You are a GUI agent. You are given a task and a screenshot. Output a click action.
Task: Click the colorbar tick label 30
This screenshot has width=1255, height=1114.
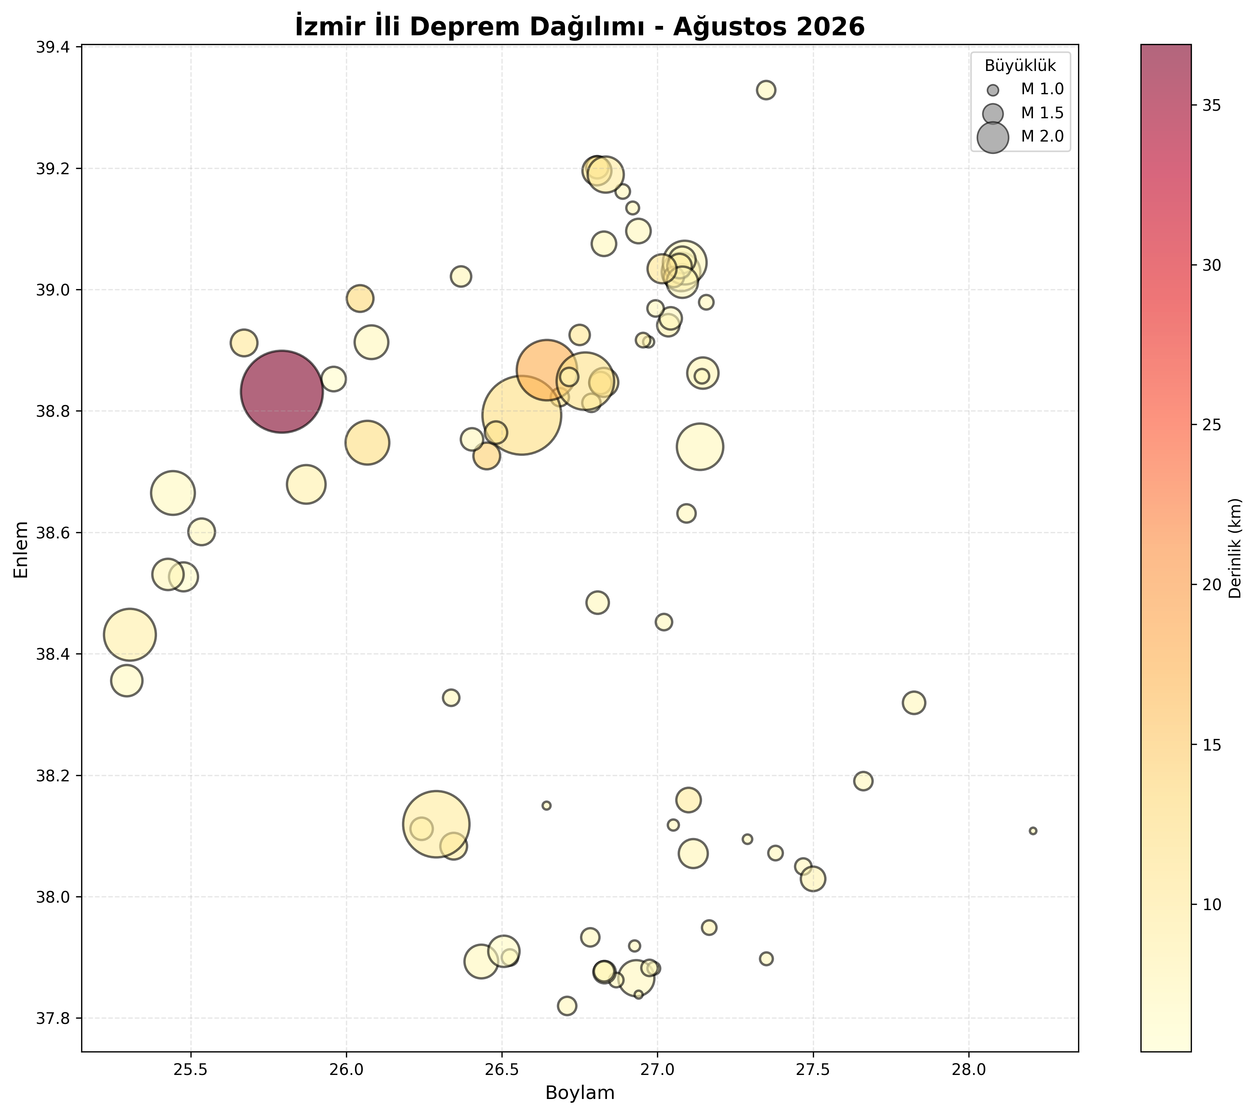pos(1211,265)
